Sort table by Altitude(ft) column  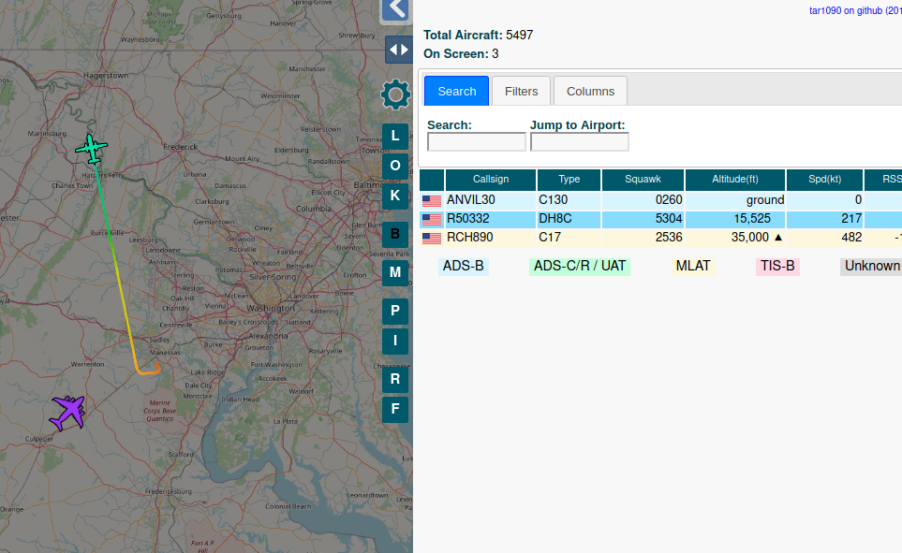pos(735,180)
